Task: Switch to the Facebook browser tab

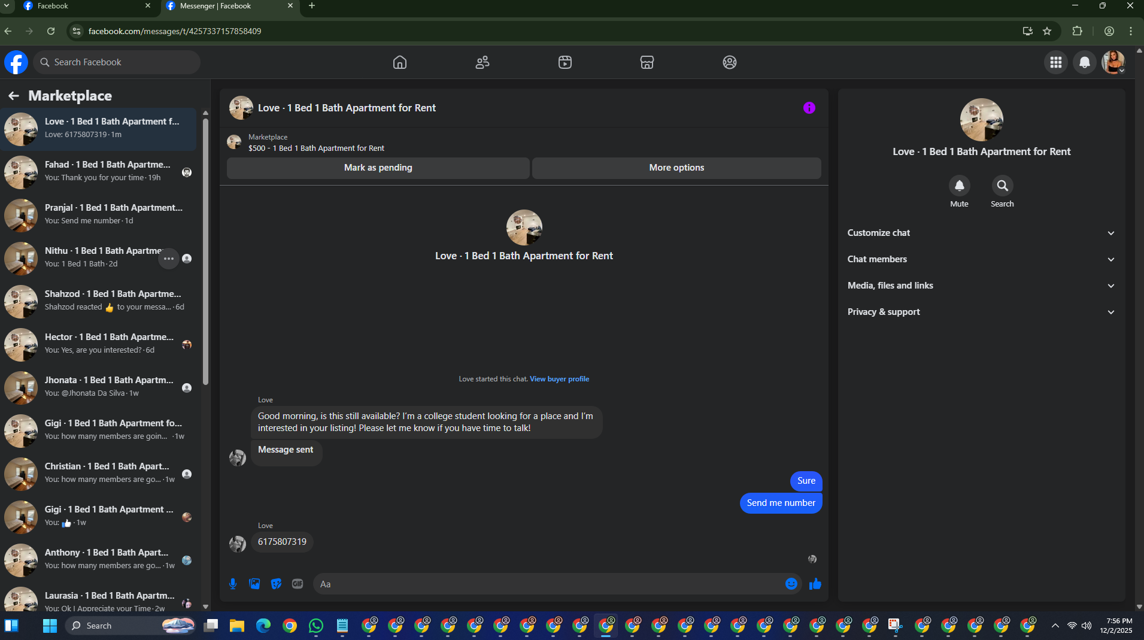Action: coord(87,6)
